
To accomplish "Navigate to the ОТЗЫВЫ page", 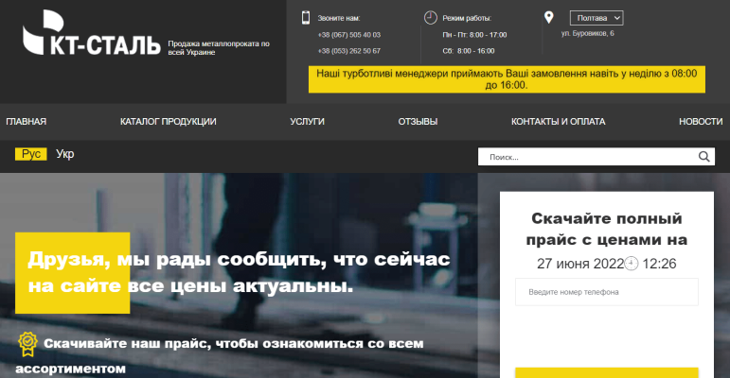I will [x=418, y=122].
